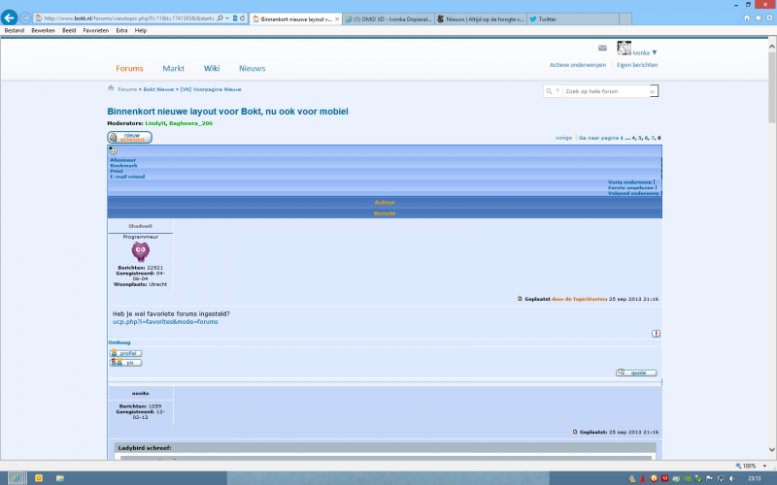Image resolution: width=777 pixels, height=485 pixels.
Task: Open the private messages envelope icon
Action: tap(602, 48)
